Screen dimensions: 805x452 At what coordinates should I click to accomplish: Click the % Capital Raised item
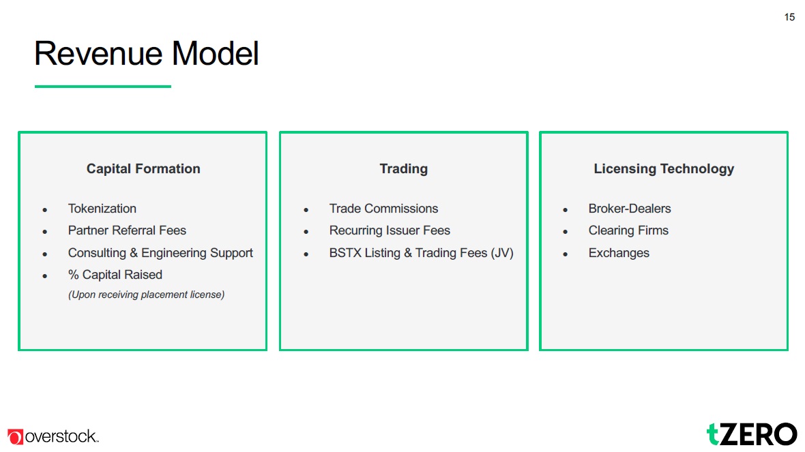(x=115, y=275)
